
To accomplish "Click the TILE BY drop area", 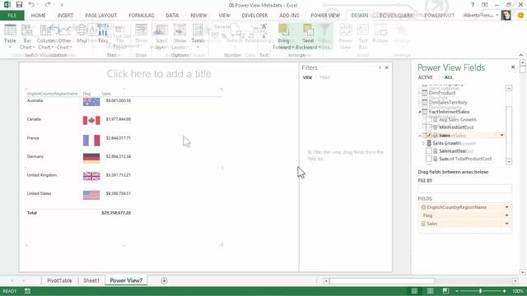I will click(x=464, y=189).
